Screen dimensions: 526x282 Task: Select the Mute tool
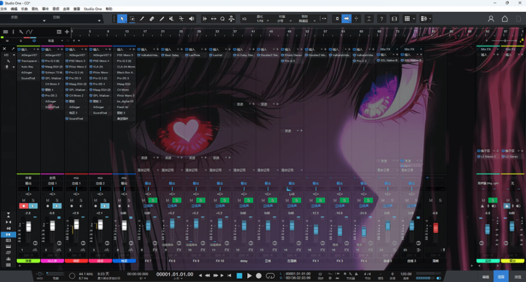[x=171, y=19]
